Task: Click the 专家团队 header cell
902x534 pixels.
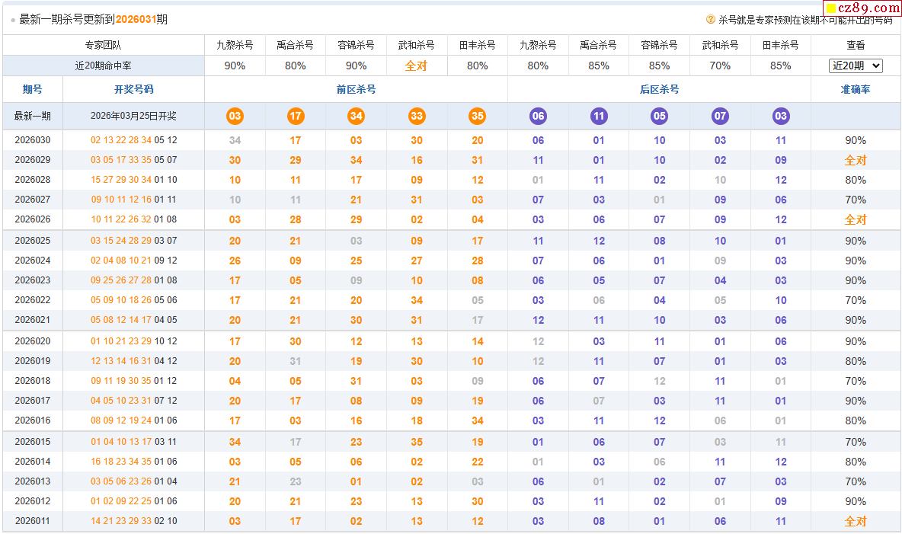Action: pyautogui.click(x=103, y=45)
